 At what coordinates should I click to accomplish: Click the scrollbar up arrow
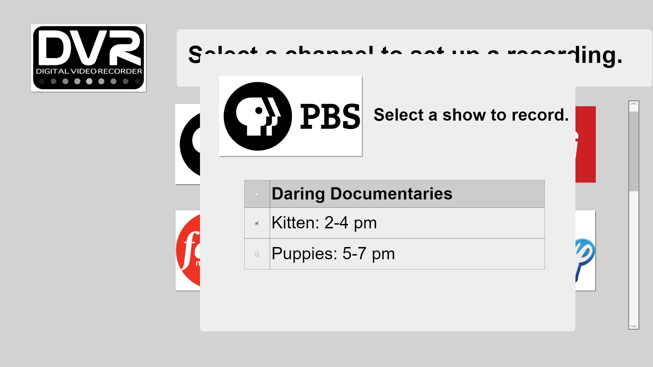(634, 104)
